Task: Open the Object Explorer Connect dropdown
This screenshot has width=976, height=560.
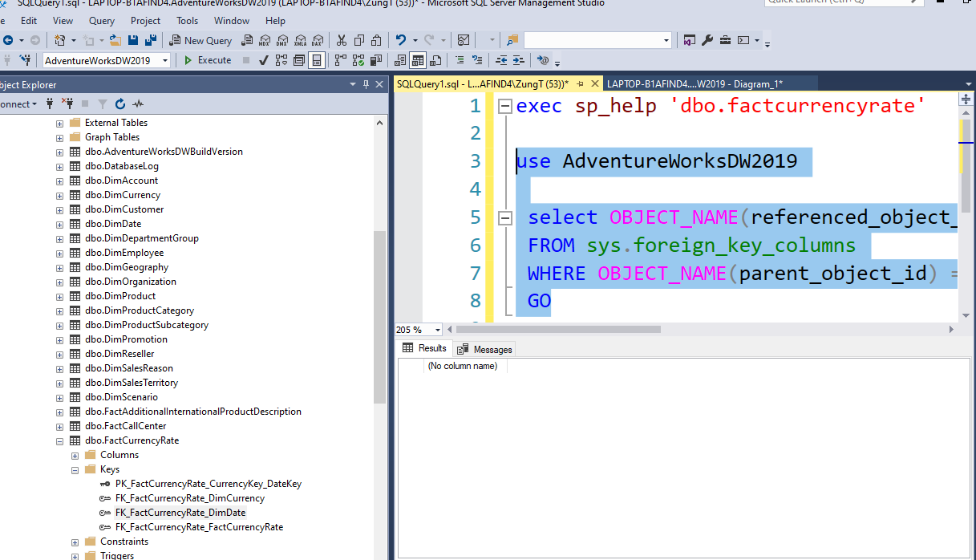Action: point(17,104)
